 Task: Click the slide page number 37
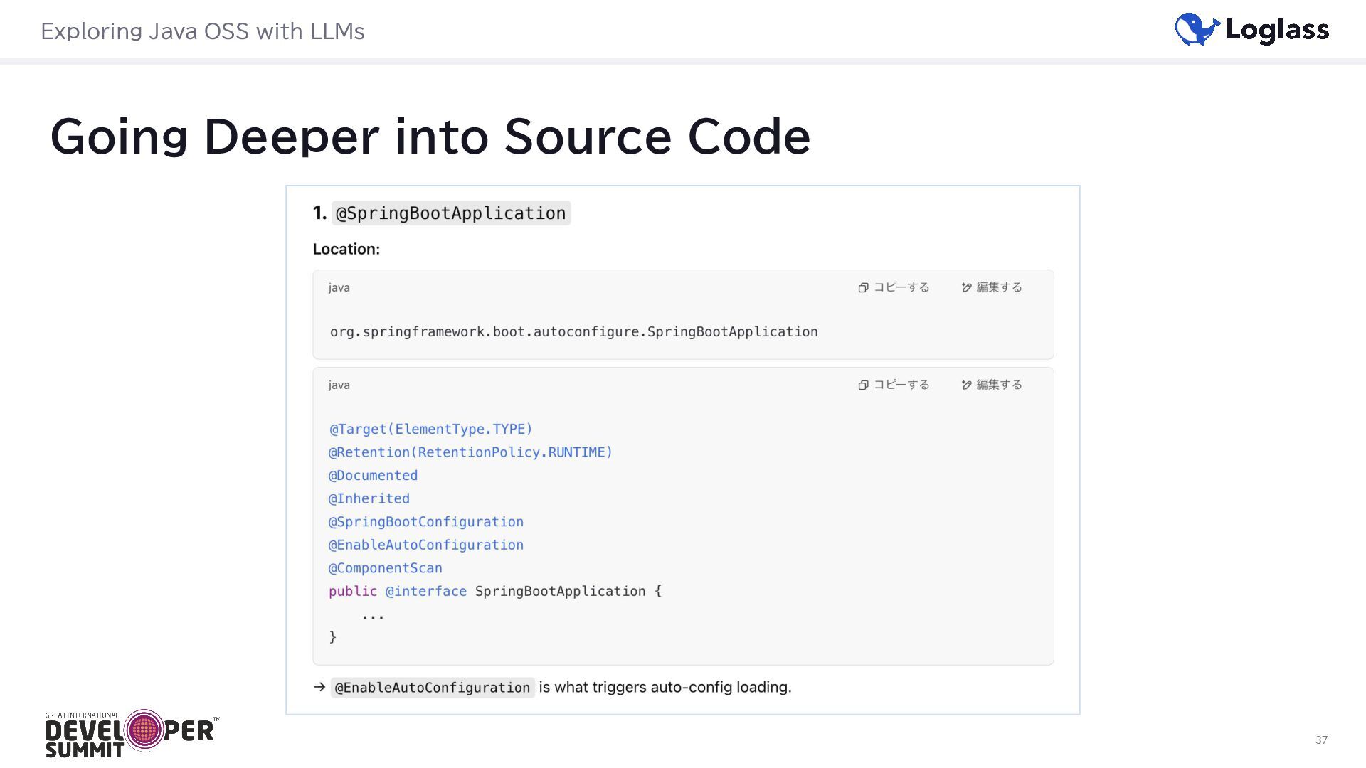1321,740
